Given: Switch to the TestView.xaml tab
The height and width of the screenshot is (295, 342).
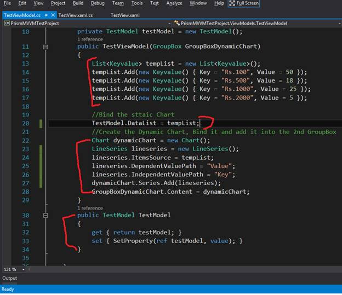Looking at the screenshot, I should (x=125, y=15).
